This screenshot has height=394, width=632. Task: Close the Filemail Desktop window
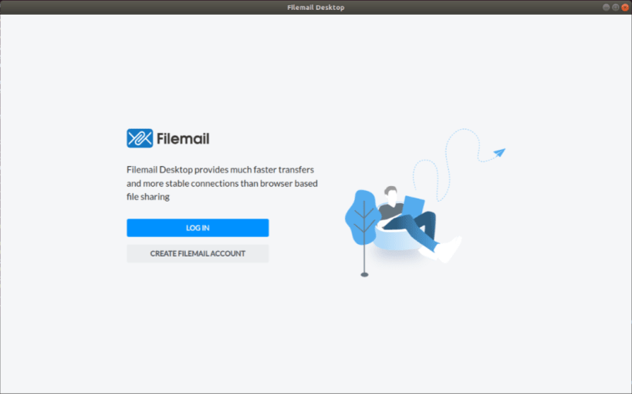625,7
